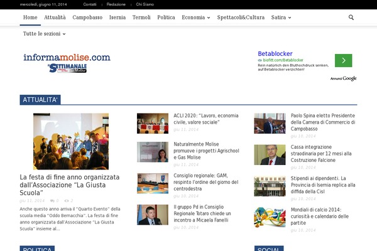Expand the Economia dropdown menu
Screen dimensions: 377x251
[196, 18]
